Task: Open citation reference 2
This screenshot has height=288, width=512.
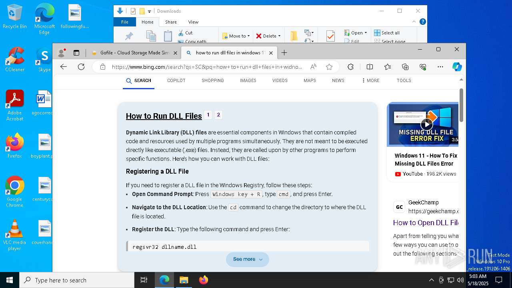Action: (x=218, y=115)
